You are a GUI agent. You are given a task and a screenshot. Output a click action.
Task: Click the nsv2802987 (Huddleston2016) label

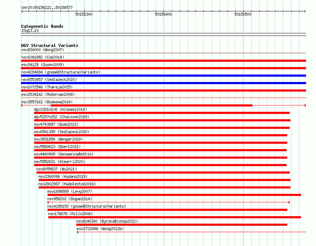(67, 184)
